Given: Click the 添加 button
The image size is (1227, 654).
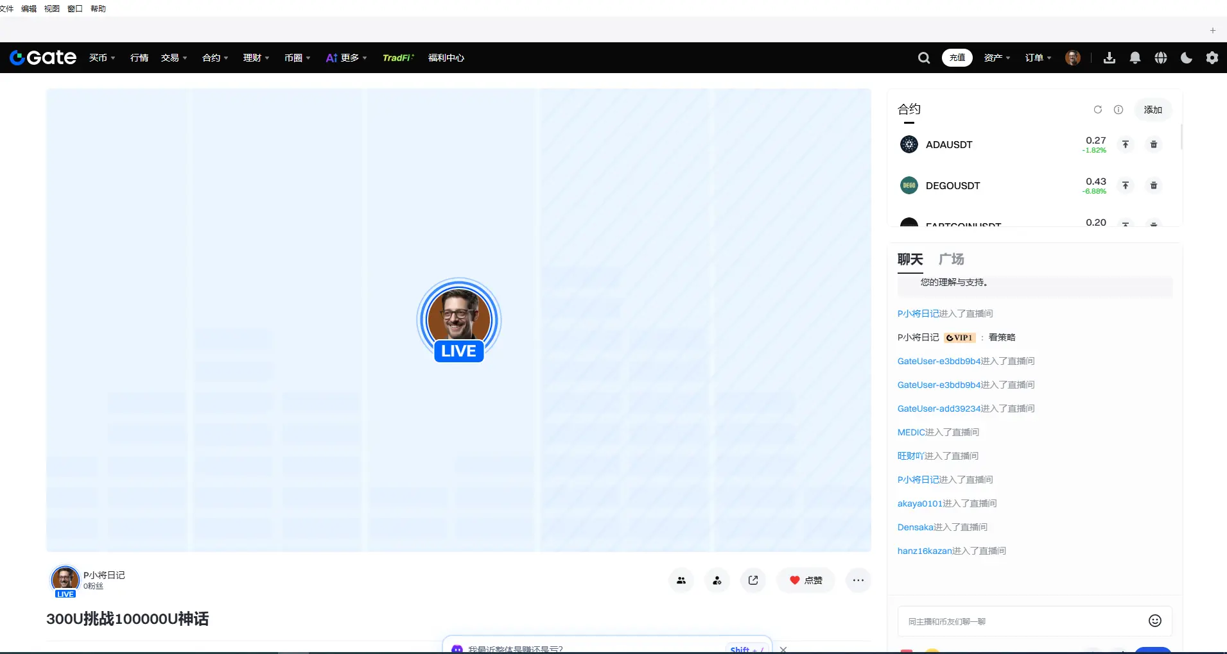Looking at the screenshot, I should [1153, 110].
